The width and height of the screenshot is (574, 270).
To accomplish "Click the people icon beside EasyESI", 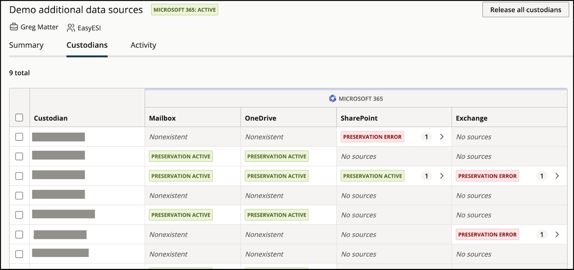I will (71, 28).
